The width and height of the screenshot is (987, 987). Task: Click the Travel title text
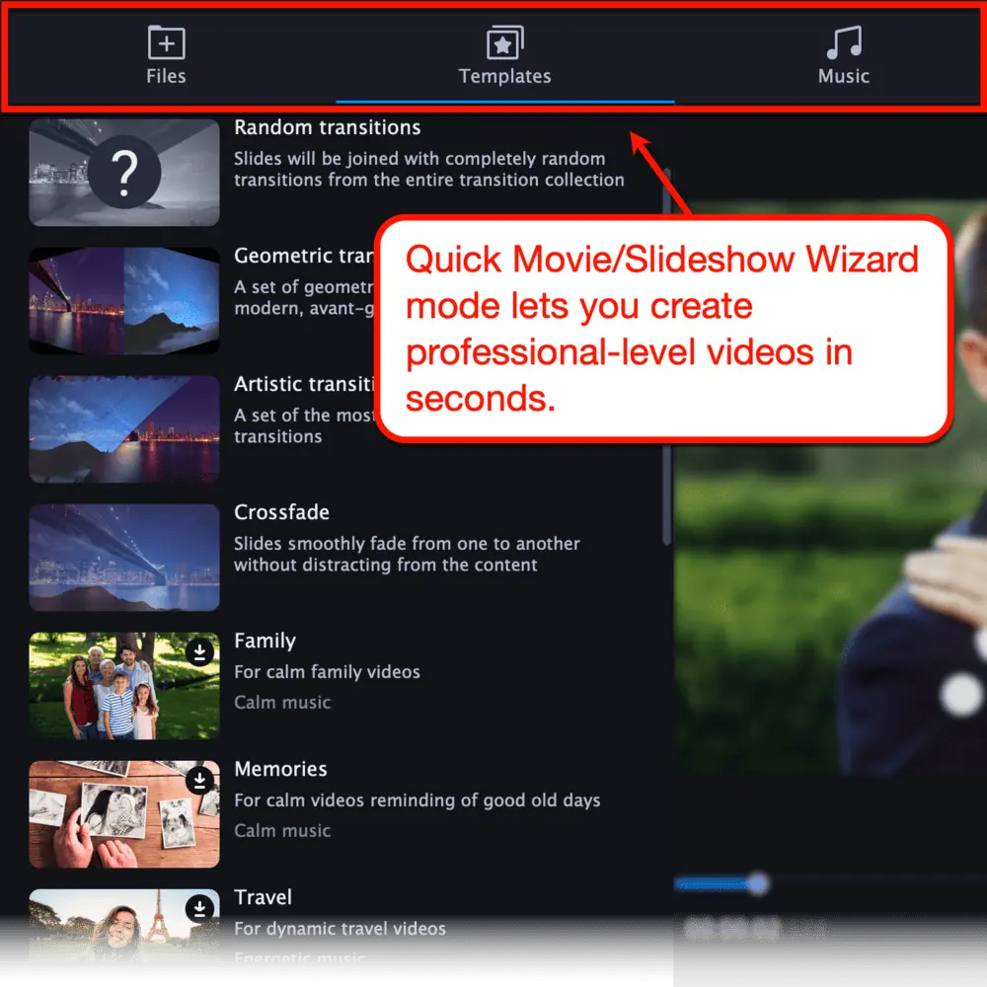[x=263, y=897]
